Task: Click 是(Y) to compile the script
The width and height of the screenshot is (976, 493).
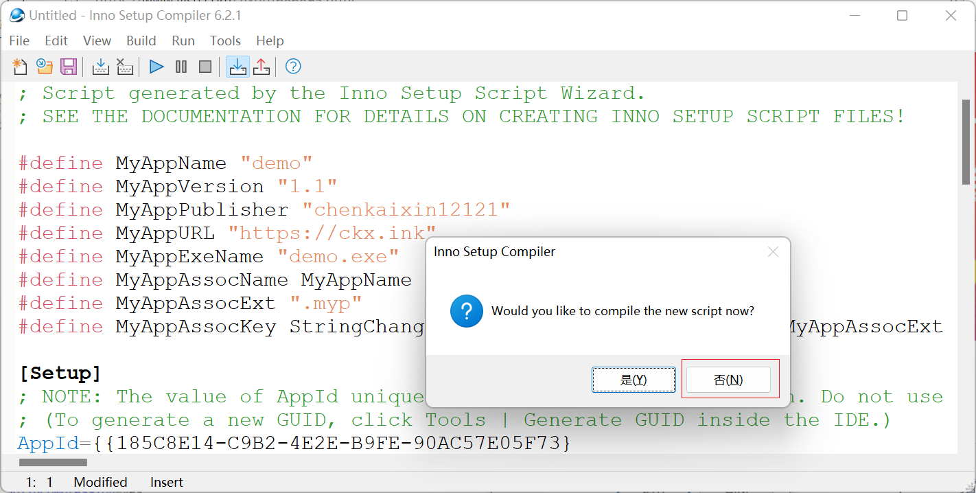Action: click(x=633, y=380)
